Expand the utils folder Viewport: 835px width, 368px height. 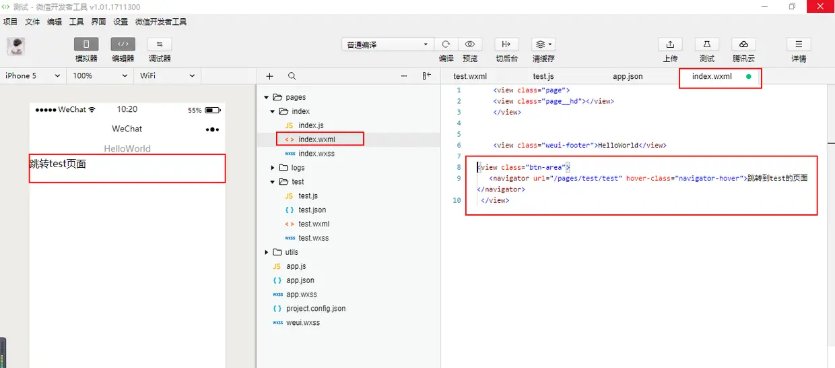point(267,252)
